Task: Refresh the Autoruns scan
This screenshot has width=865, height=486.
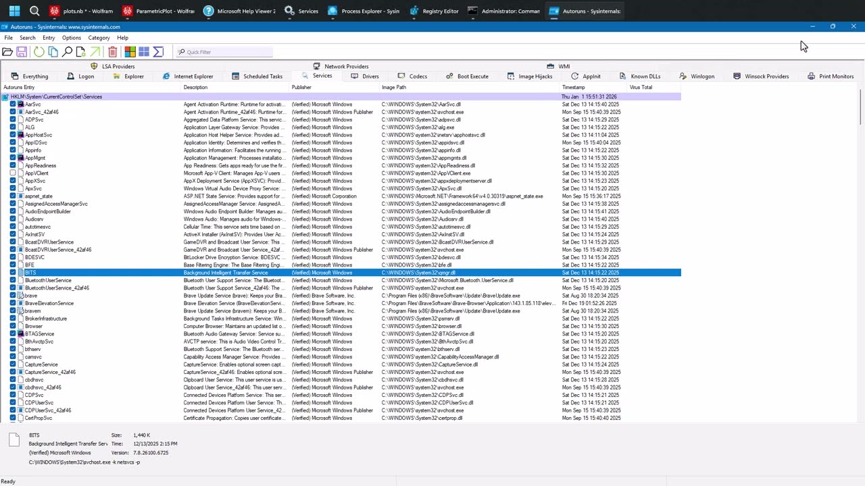Action: point(39,52)
